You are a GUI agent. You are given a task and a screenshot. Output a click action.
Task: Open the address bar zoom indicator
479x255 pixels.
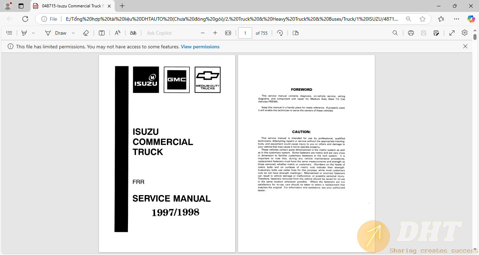408,19
